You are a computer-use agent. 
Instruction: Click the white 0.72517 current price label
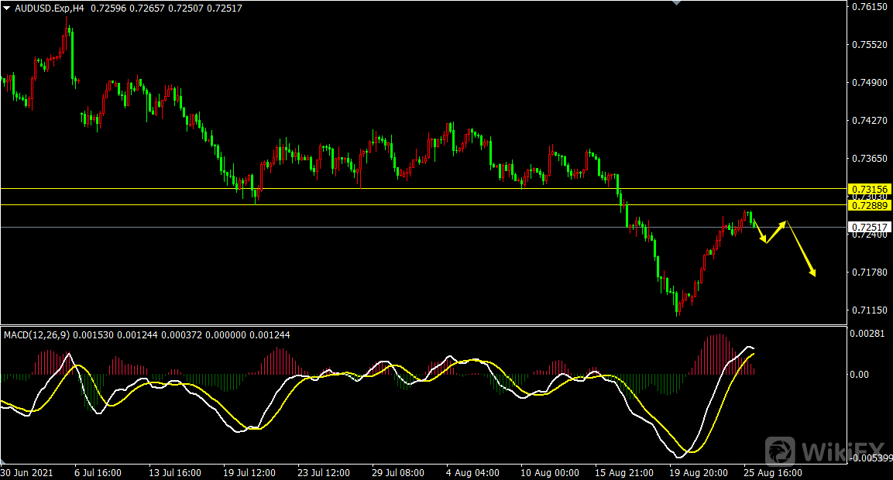(x=869, y=227)
